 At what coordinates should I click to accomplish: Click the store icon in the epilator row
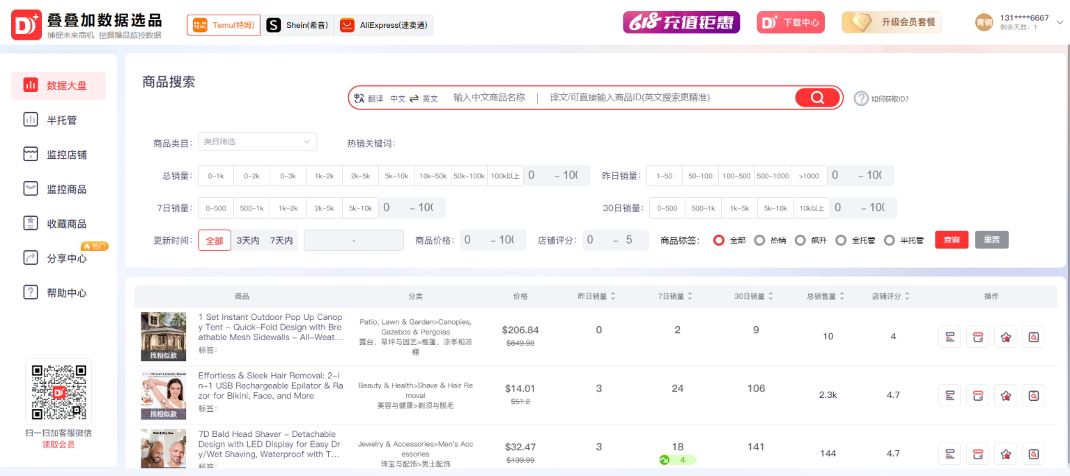(977, 396)
